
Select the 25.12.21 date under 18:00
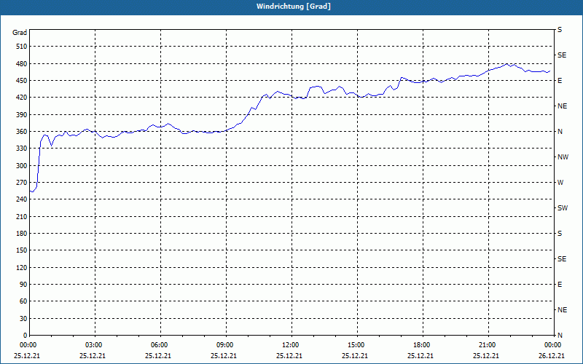[420, 356]
